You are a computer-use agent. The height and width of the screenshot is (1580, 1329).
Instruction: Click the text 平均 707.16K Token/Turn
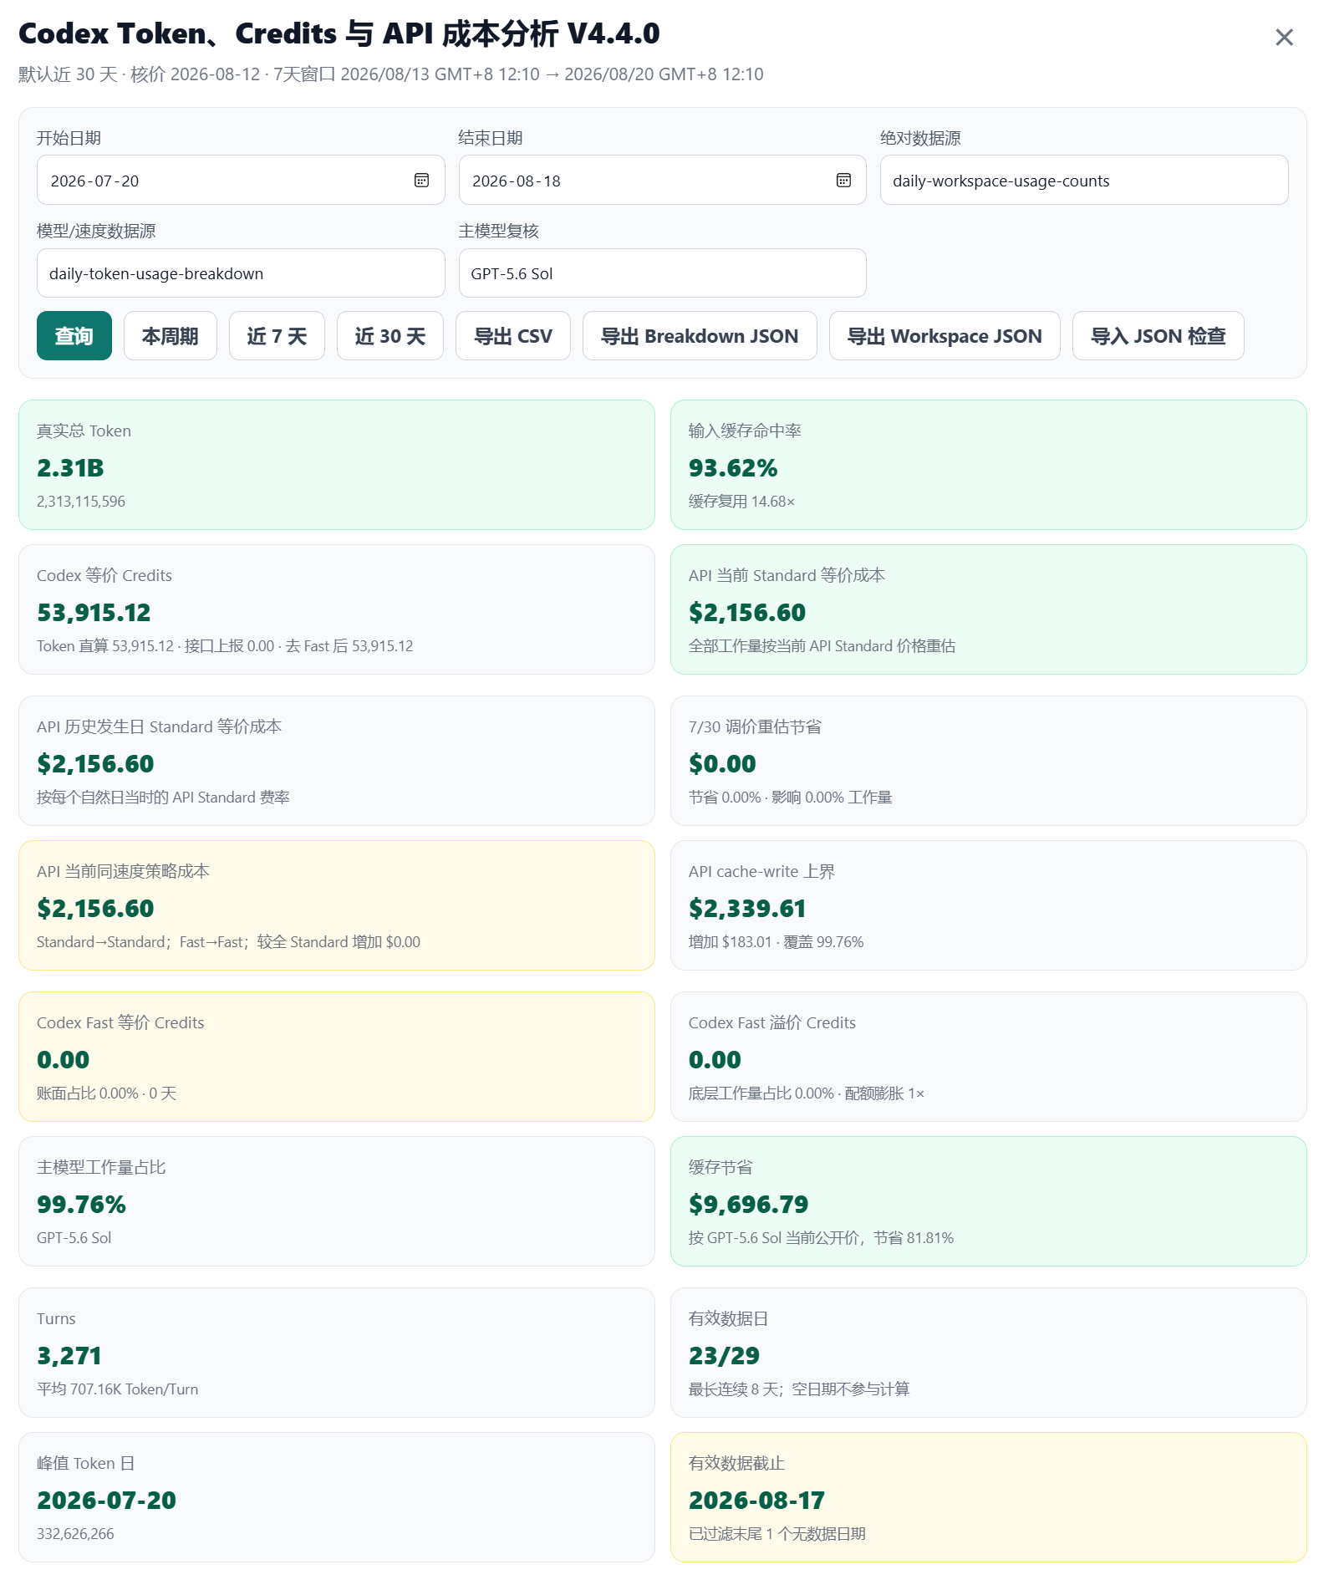[118, 1389]
